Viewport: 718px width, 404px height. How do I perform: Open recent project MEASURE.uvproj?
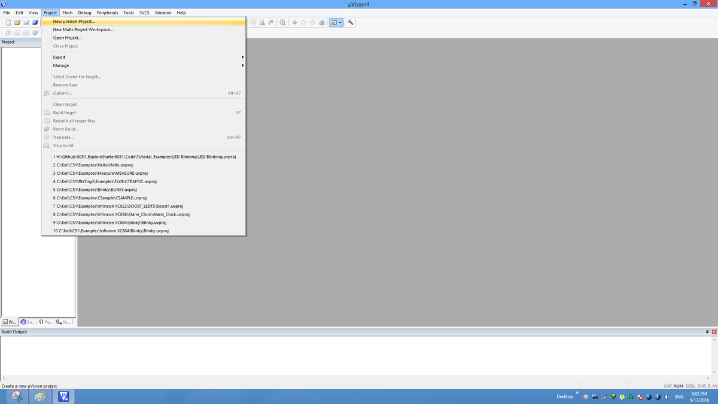pos(144,173)
